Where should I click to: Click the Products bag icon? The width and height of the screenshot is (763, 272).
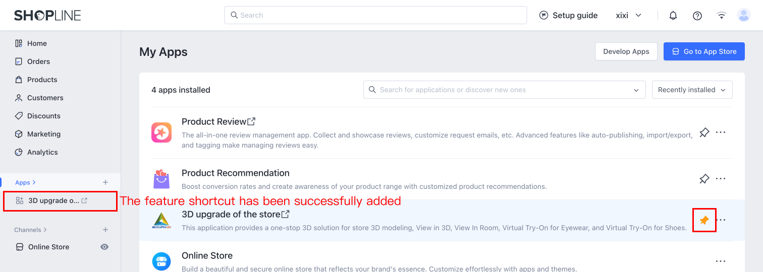point(19,80)
